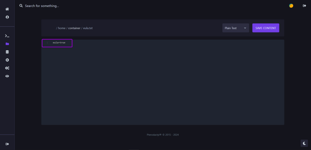Viewport: 311px width, 150px height.
Task: Open the databases icon in sidebar
Action: [x=7, y=52]
